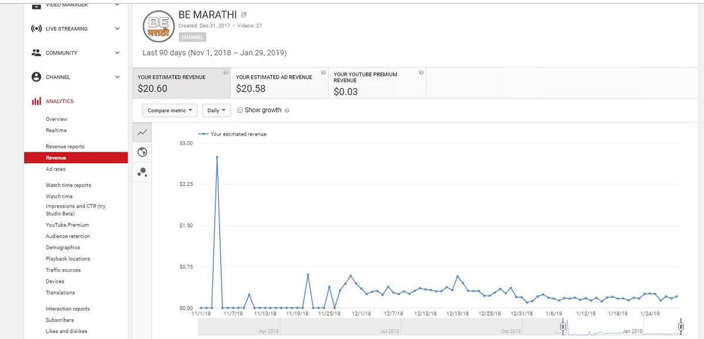Screen dimensions: 704x339
Task: Open the YouTube Premium sidebar report
Action: [67, 225]
